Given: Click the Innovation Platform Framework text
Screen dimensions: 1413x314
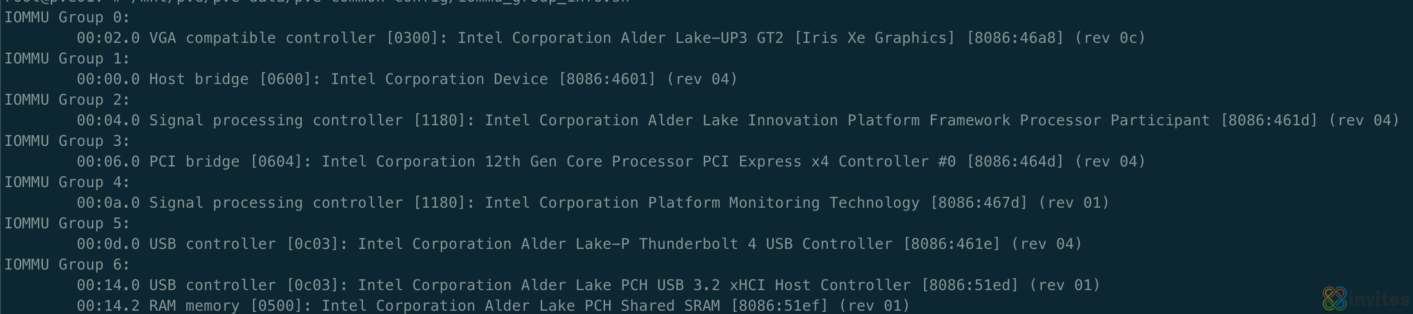Looking at the screenshot, I should click(878, 120).
